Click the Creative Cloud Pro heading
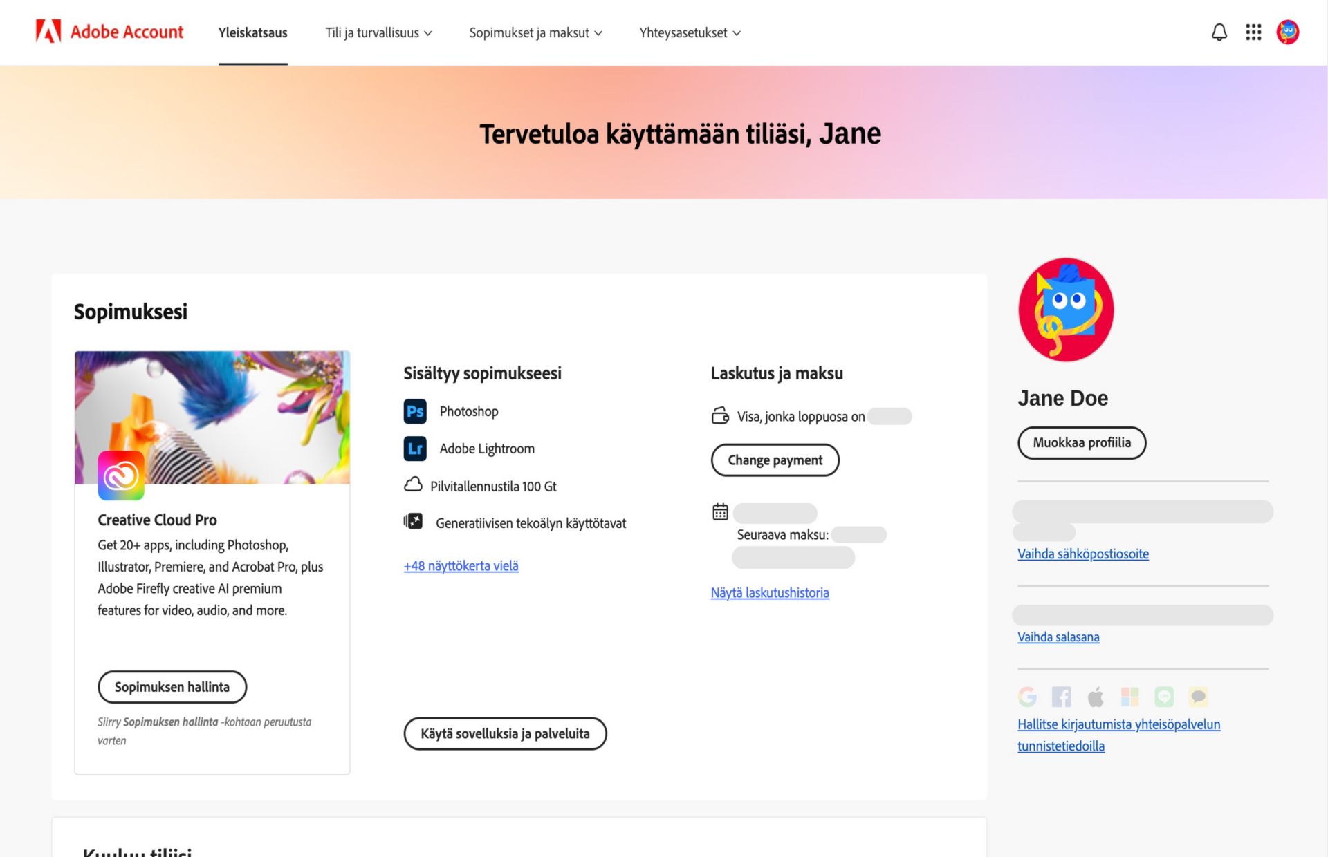The width and height of the screenshot is (1328, 857). point(157,520)
